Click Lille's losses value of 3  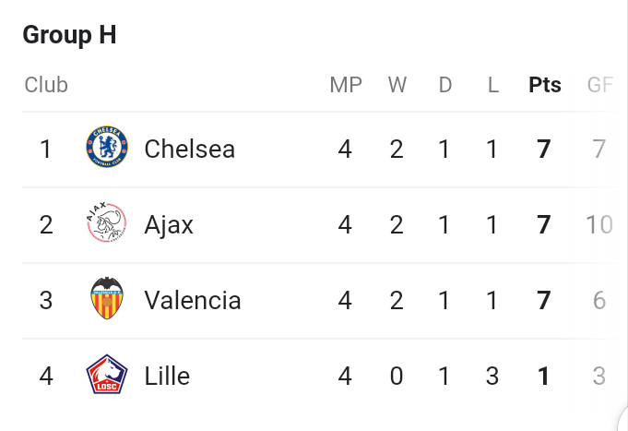tap(492, 376)
